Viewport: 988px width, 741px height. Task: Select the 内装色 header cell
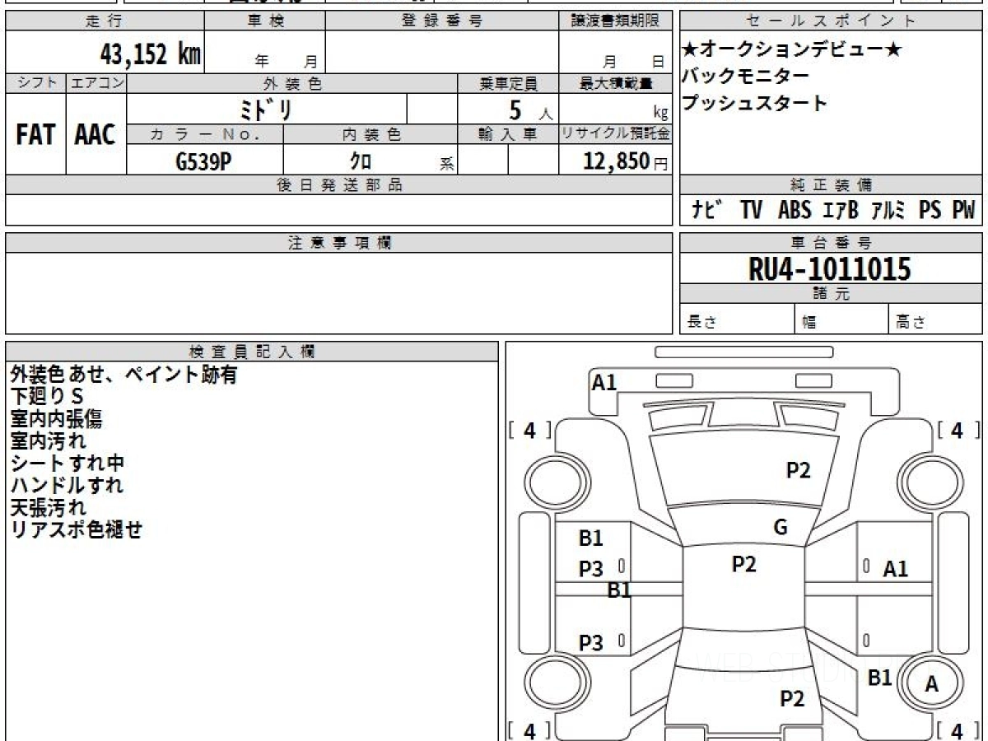click(370, 134)
